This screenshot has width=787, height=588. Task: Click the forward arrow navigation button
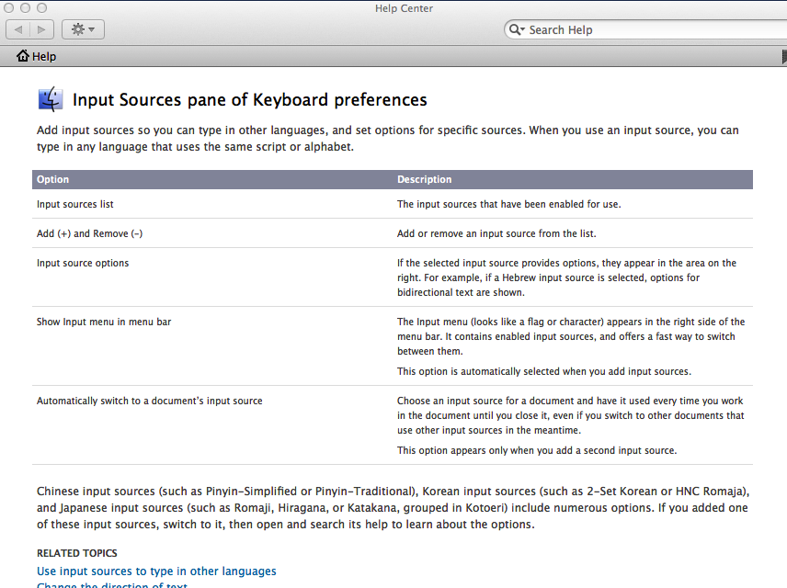click(41, 29)
